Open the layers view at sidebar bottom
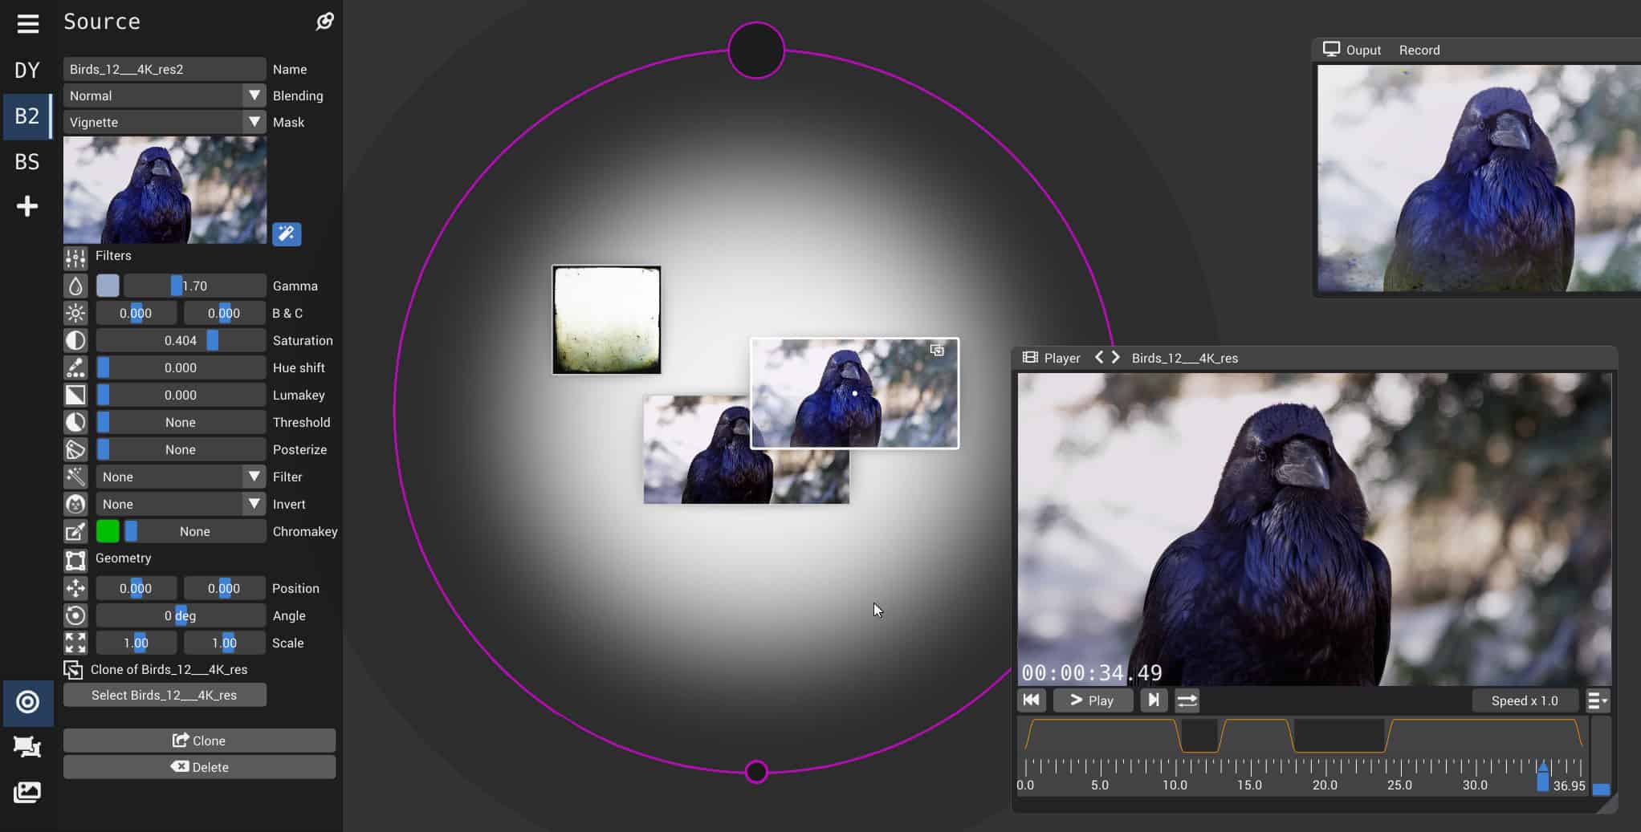 pyautogui.click(x=27, y=793)
